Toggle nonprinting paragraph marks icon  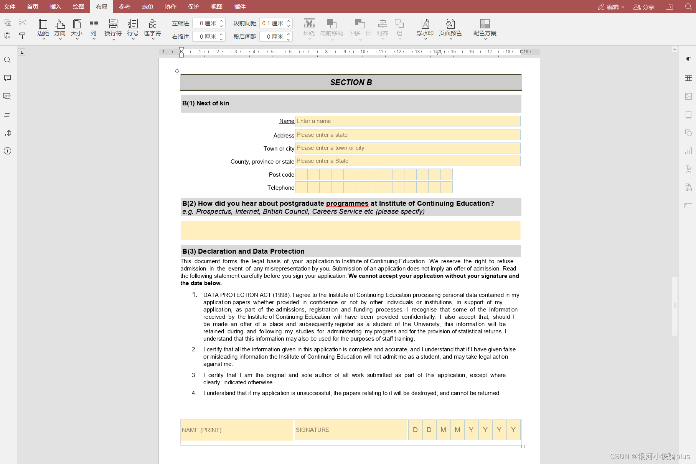coord(689,60)
